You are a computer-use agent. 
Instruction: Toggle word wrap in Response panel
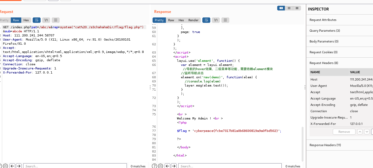point(206,20)
